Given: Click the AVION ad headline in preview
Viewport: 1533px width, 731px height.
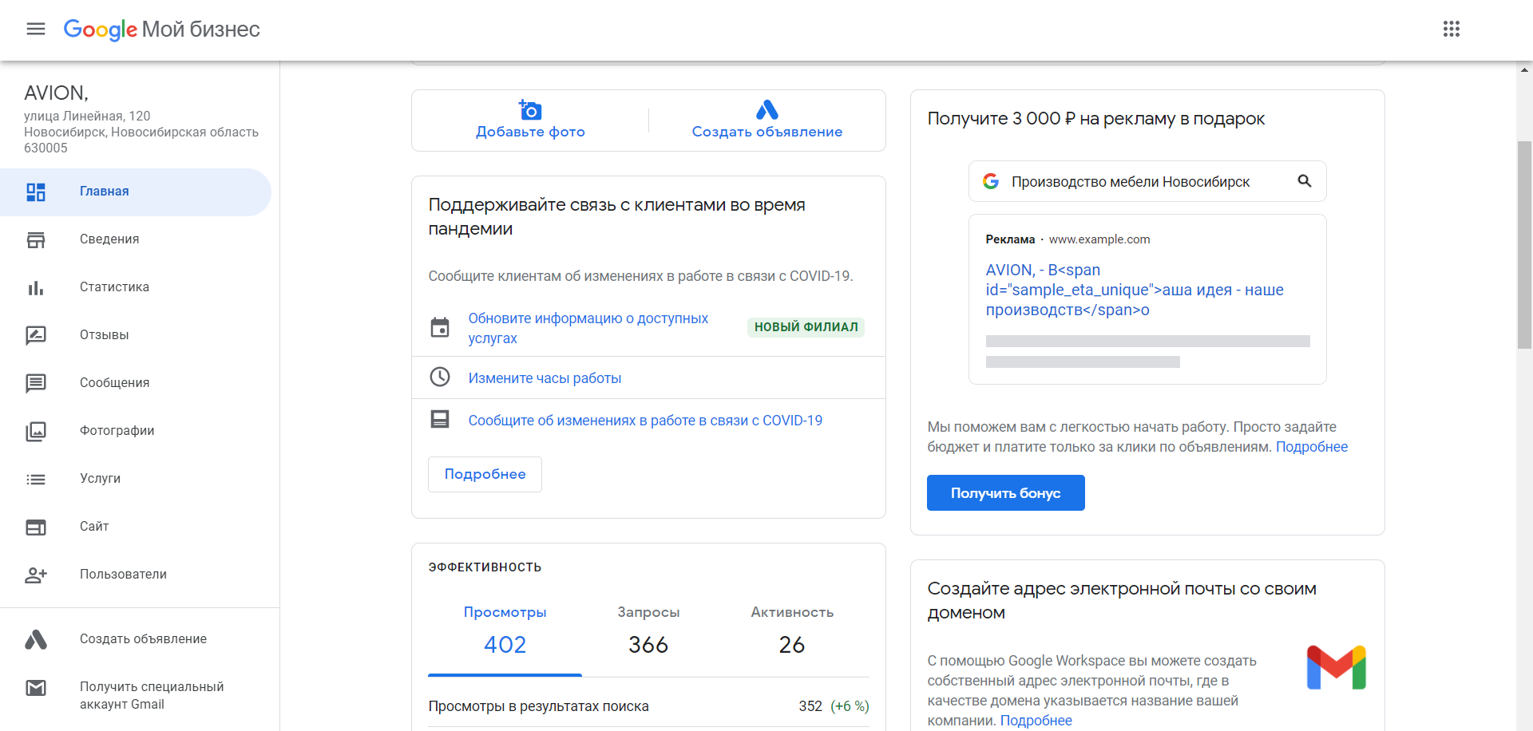Looking at the screenshot, I should (1135, 290).
